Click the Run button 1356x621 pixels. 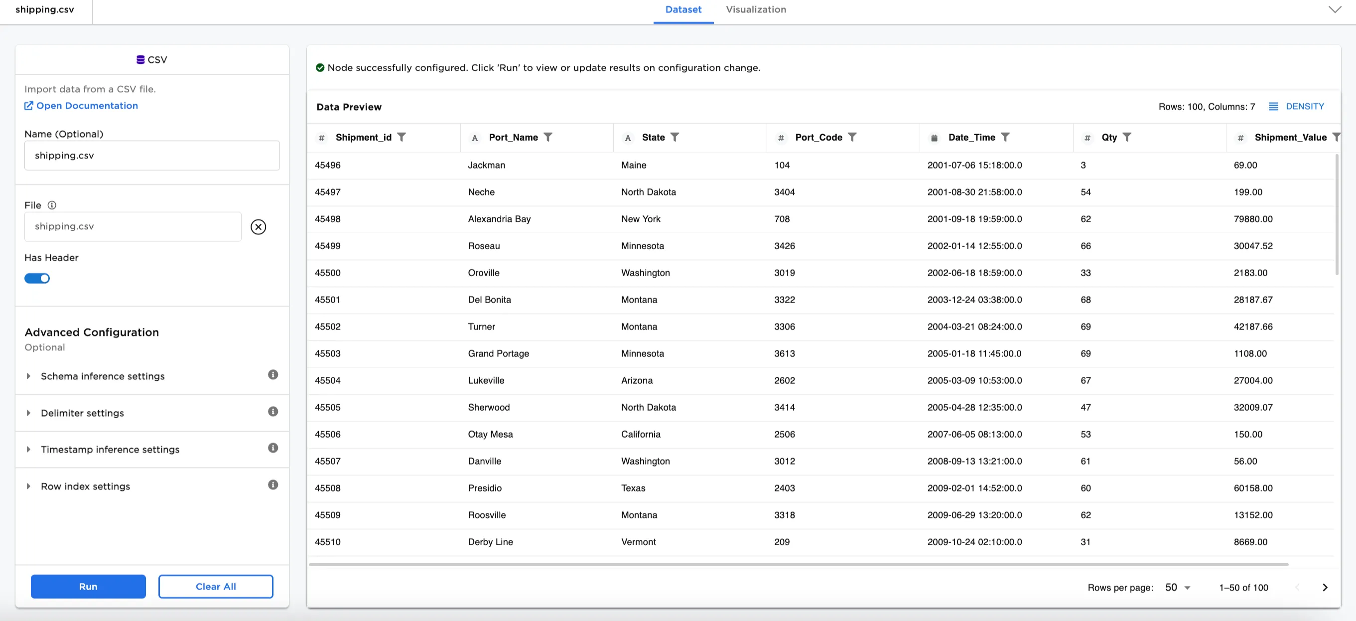(x=88, y=586)
